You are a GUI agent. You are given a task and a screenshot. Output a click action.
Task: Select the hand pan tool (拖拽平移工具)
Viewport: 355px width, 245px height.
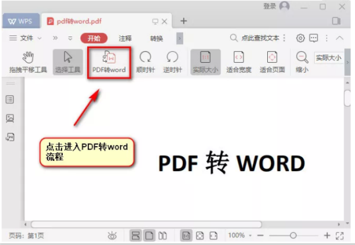pyautogui.click(x=28, y=62)
